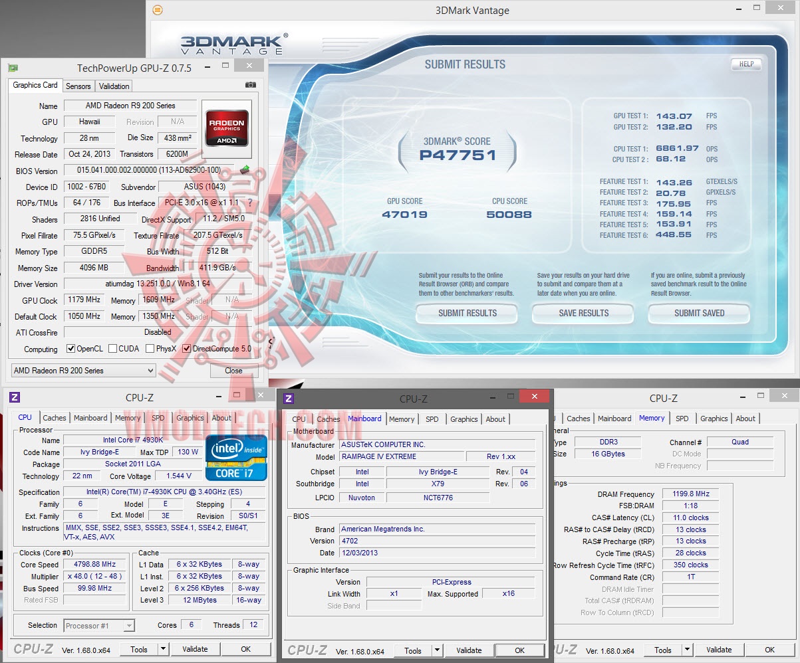Minimize the GPU-Z window
This screenshot has height=663, width=800.
click(x=206, y=67)
